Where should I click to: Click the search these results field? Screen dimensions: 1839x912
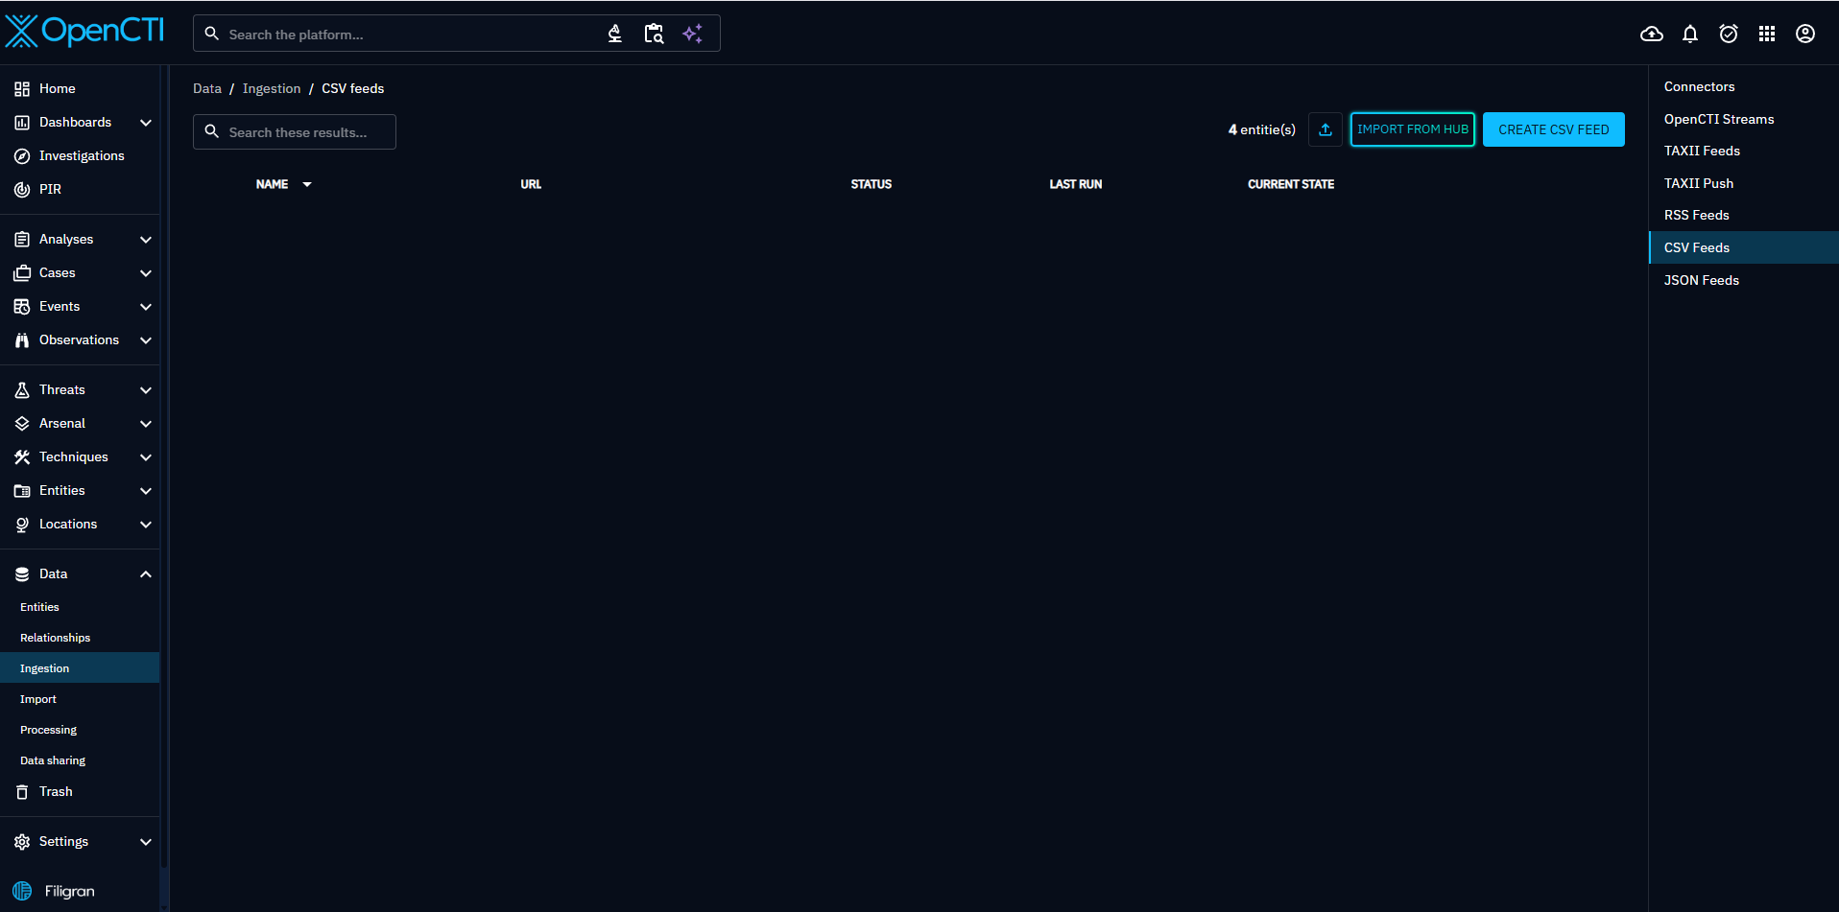tap(294, 131)
